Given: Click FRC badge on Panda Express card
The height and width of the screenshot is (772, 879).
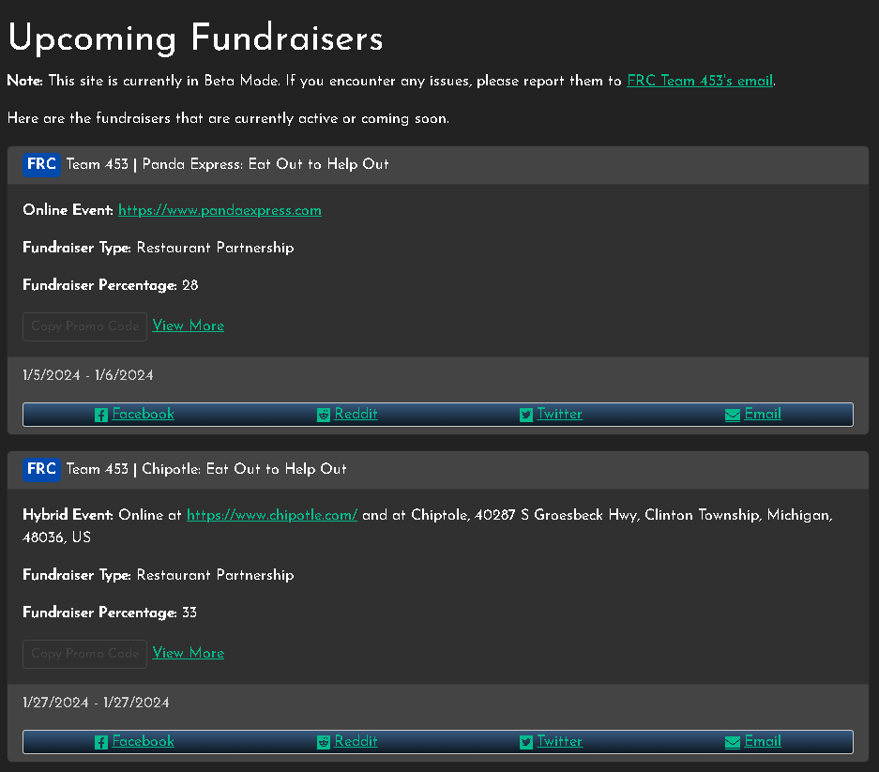Looking at the screenshot, I should (x=41, y=164).
